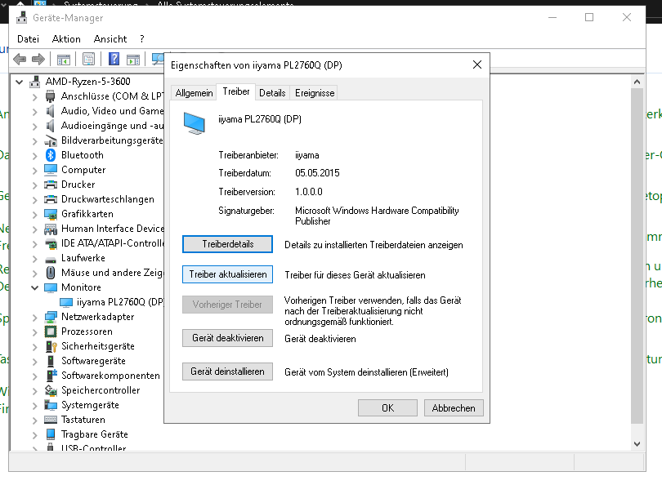Click the Grafikkarten category icon
Image resolution: width=662 pixels, height=485 pixels.
point(51,214)
